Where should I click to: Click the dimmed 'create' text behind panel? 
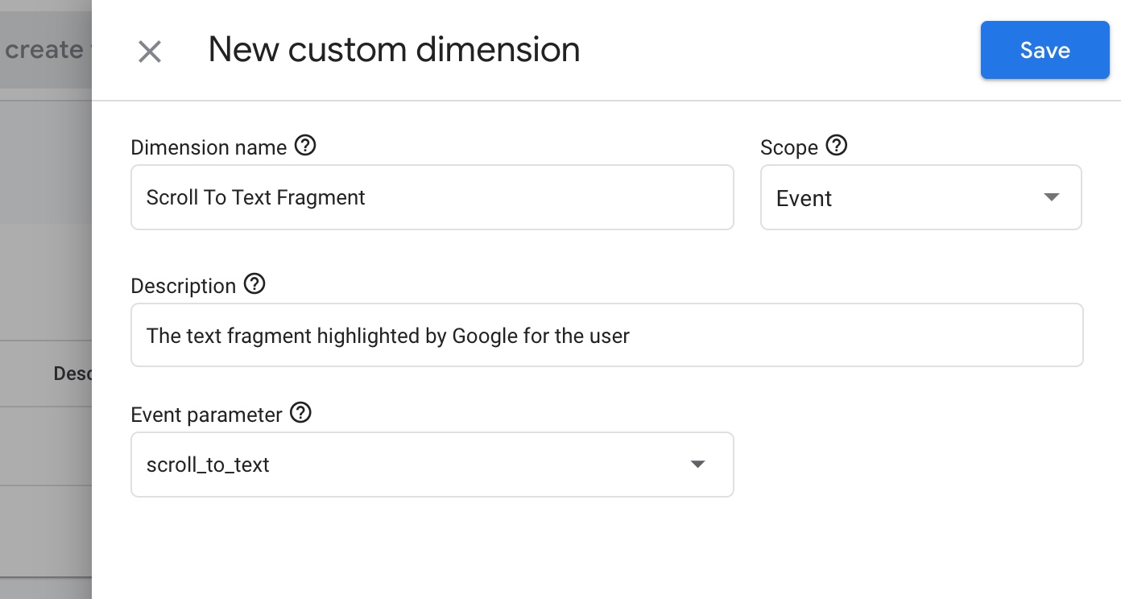click(x=43, y=50)
